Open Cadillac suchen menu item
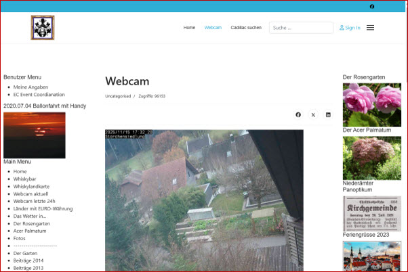 245,28
